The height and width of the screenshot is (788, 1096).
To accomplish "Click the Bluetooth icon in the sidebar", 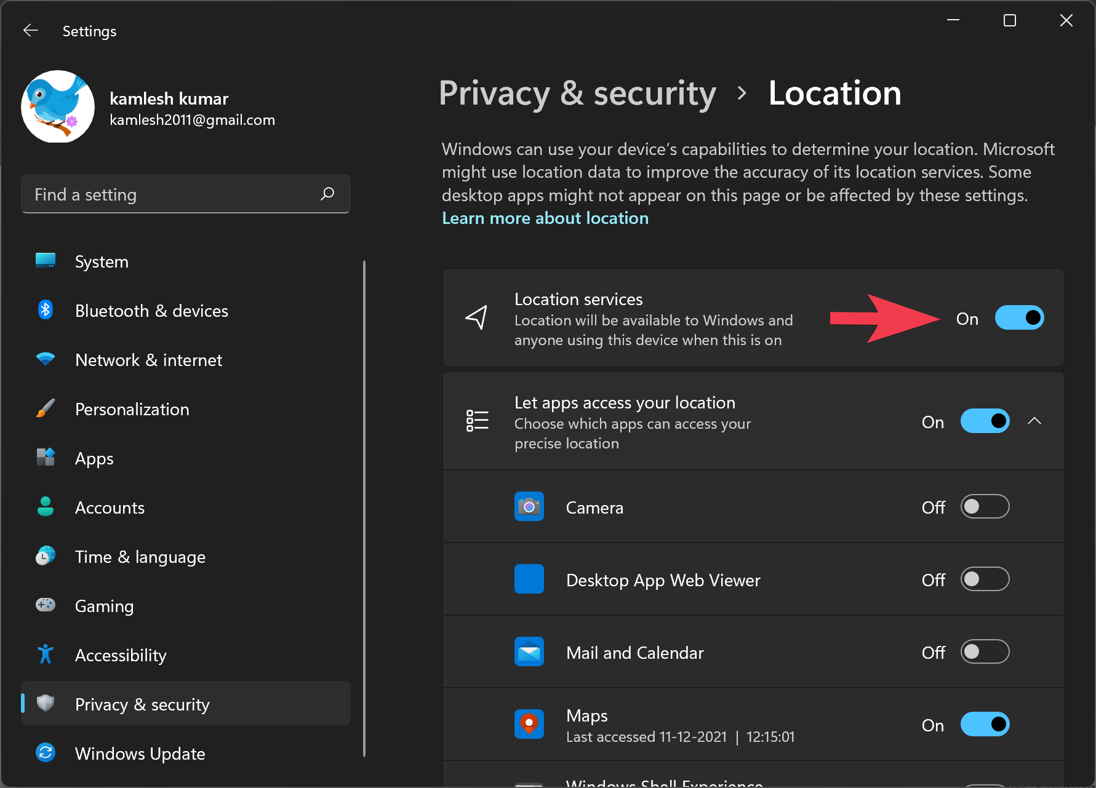I will click(x=46, y=310).
